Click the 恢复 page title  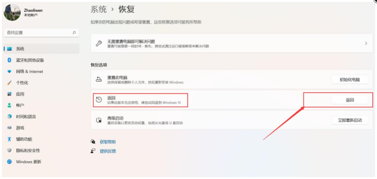click(126, 10)
